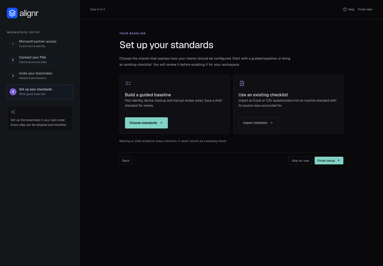Click the Help question-mark icon
This screenshot has width=383, height=266.
pos(345,9)
